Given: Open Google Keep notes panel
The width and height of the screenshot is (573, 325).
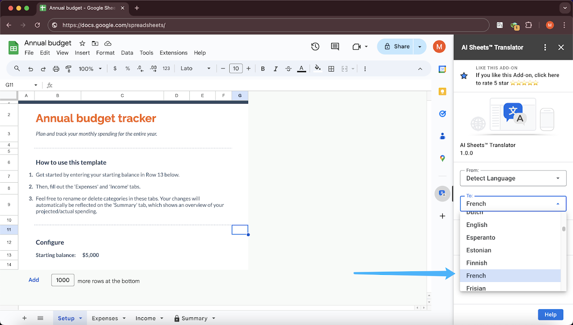Looking at the screenshot, I should click(442, 91).
